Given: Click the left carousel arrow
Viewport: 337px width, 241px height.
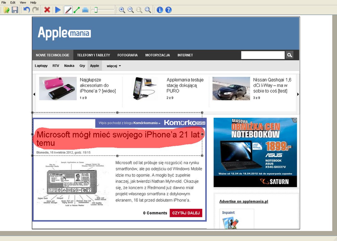Looking at the screenshot, I should click(x=34, y=94).
